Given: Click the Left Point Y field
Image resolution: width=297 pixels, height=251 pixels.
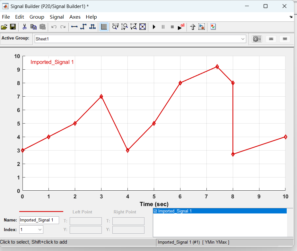Looking at the screenshot, I should click(x=86, y=230).
